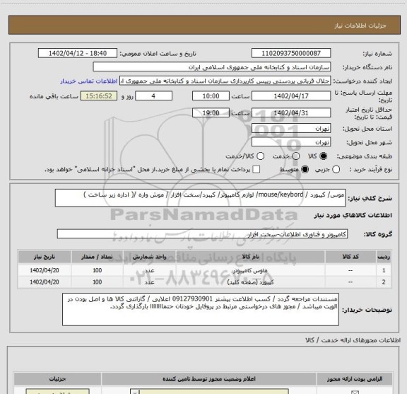Click the شهر محل تحویل تهران field
407x394 pixels.
291,142
